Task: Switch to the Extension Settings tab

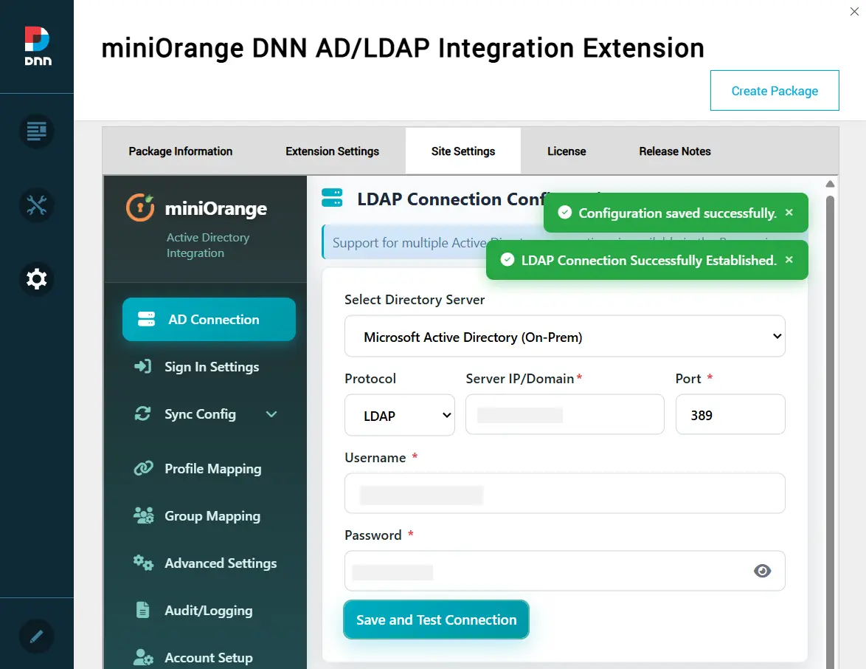Action: [332, 151]
